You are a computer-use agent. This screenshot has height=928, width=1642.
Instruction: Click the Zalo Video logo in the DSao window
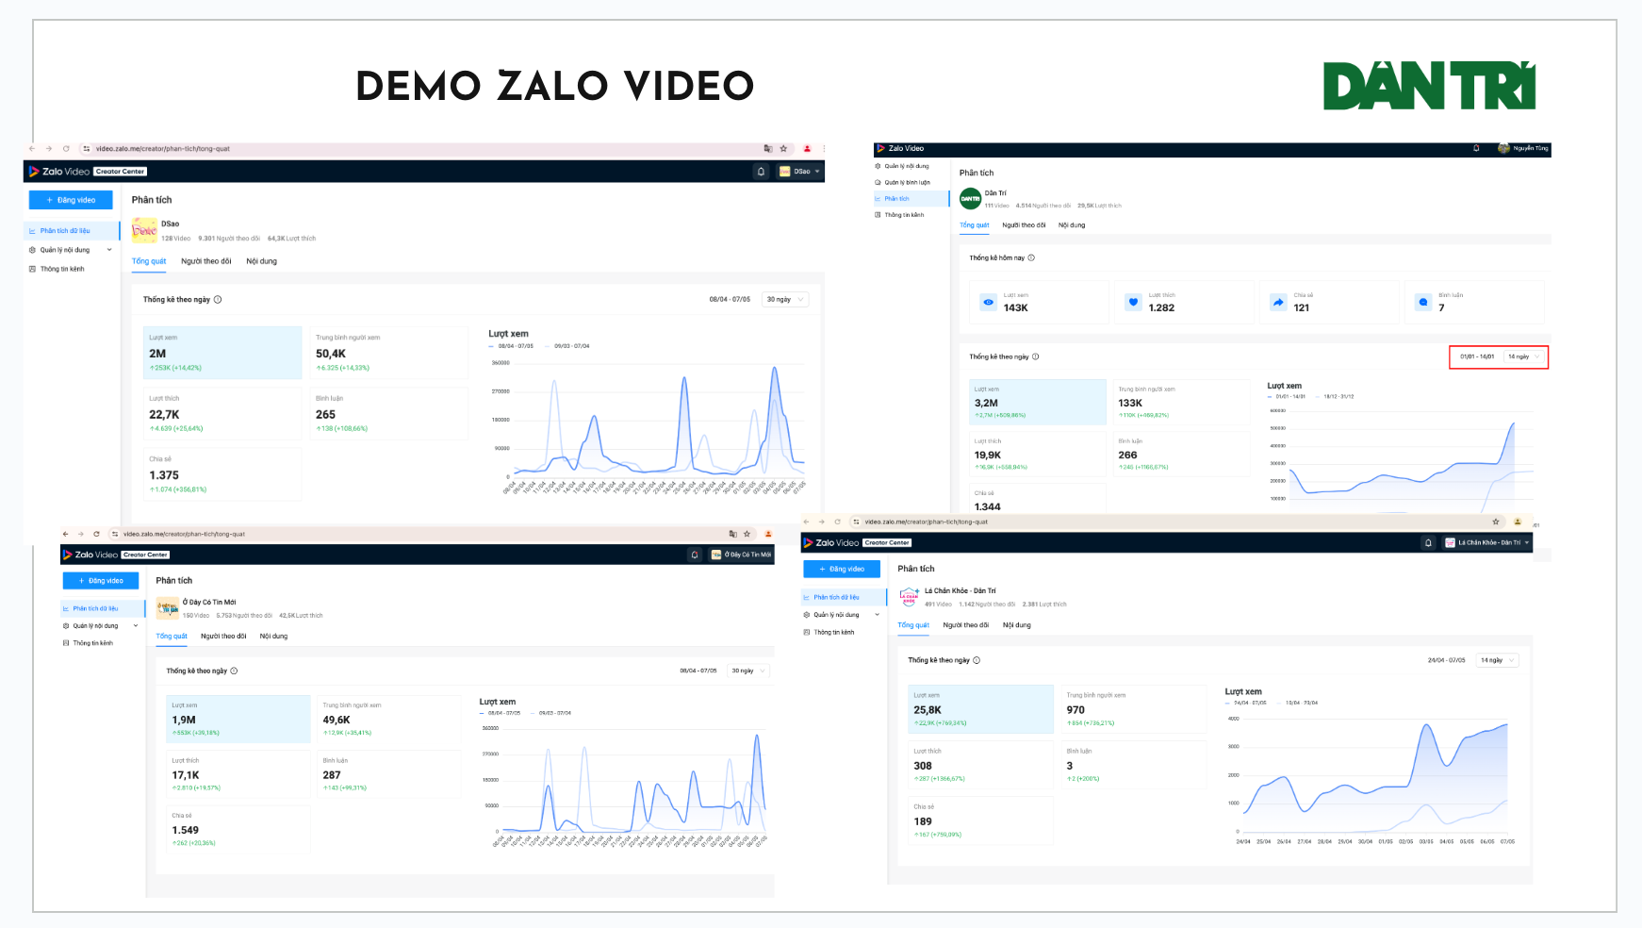(x=58, y=172)
